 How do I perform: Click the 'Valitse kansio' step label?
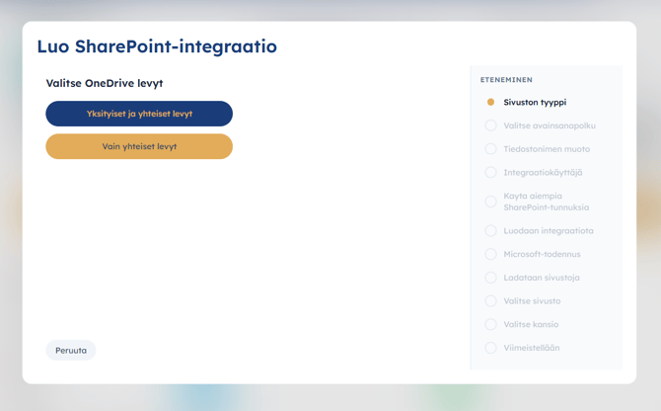coord(531,324)
